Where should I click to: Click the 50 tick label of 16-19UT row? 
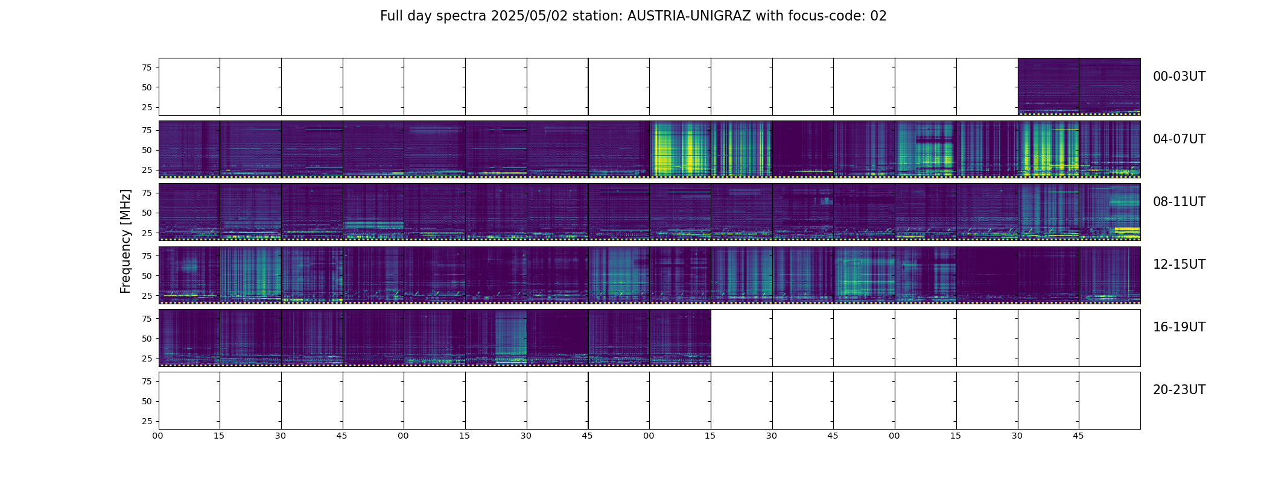click(x=147, y=338)
